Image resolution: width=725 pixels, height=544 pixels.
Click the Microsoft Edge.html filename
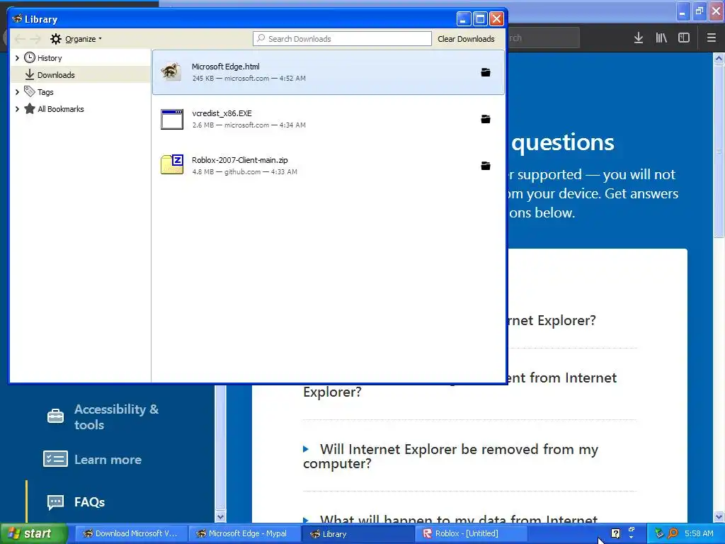point(226,67)
